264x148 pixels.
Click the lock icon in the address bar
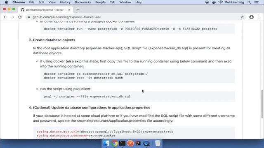29,17
